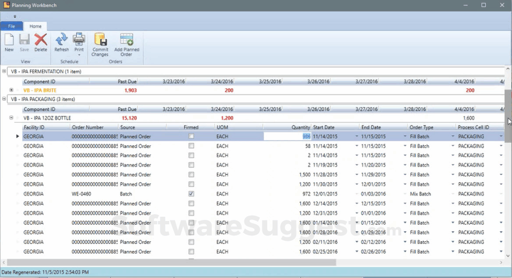512x278 pixels.
Task: Click the Save icon in ribbon
Action: coord(25,41)
